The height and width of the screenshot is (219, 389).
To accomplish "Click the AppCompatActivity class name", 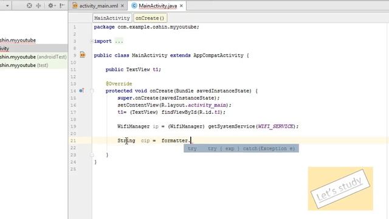I will pos(218,55).
